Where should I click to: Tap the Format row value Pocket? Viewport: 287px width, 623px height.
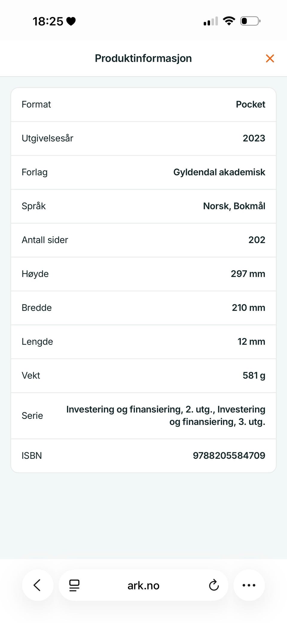251,105
